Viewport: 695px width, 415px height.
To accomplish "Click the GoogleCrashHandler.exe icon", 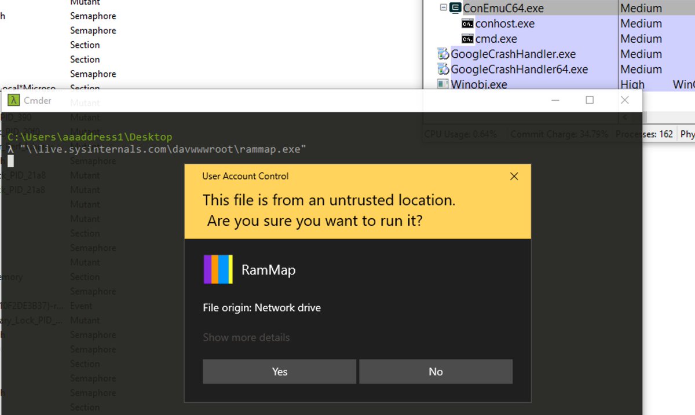I will [x=443, y=54].
